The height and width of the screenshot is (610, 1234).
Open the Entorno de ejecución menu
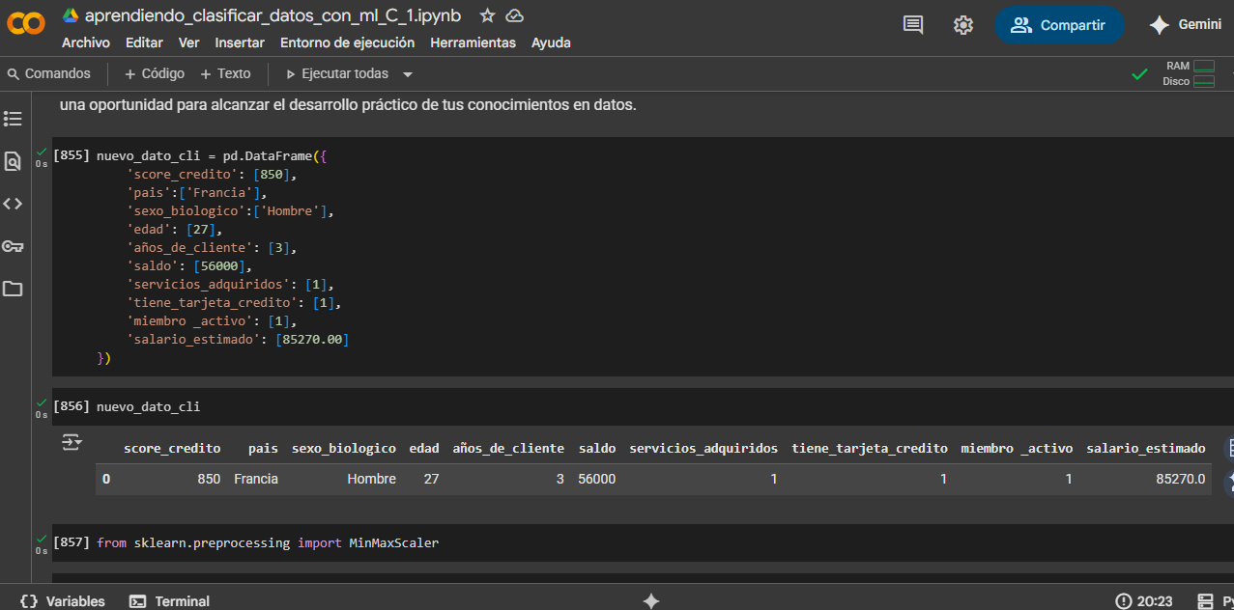pyautogui.click(x=347, y=42)
